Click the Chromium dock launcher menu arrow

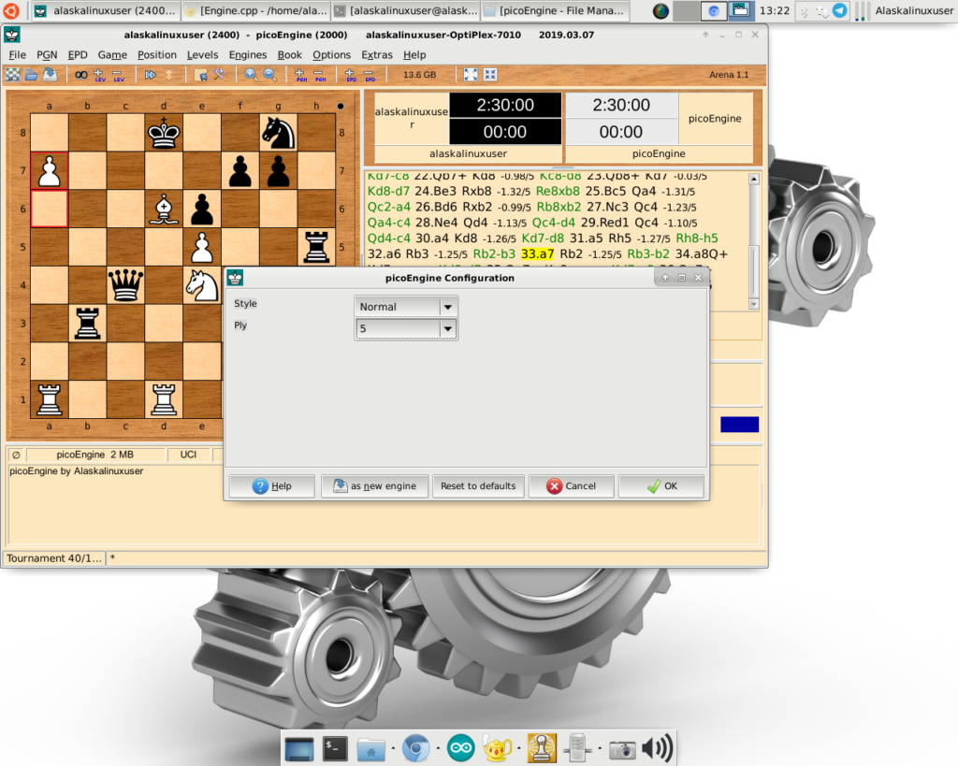pyautogui.click(x=437, y=748)
